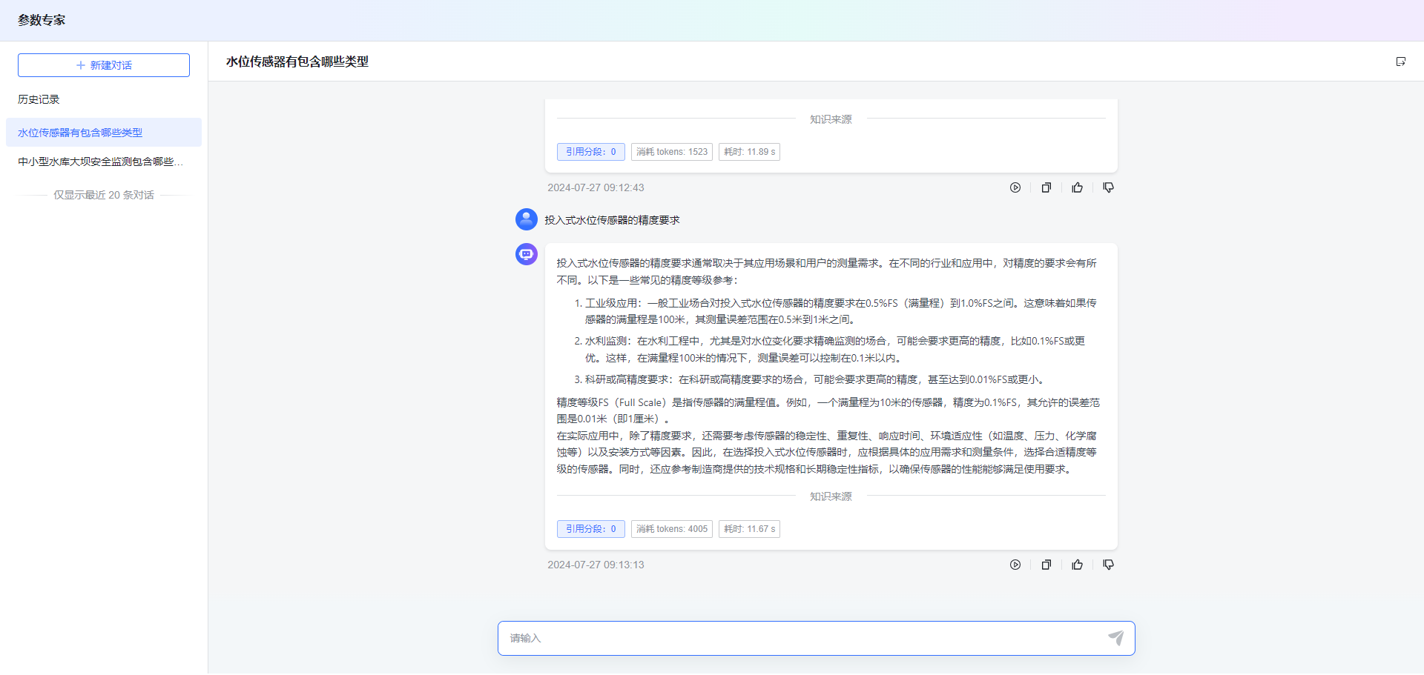Click the send paper-plane icon
1424x675 pixels.
[1115, 638]
